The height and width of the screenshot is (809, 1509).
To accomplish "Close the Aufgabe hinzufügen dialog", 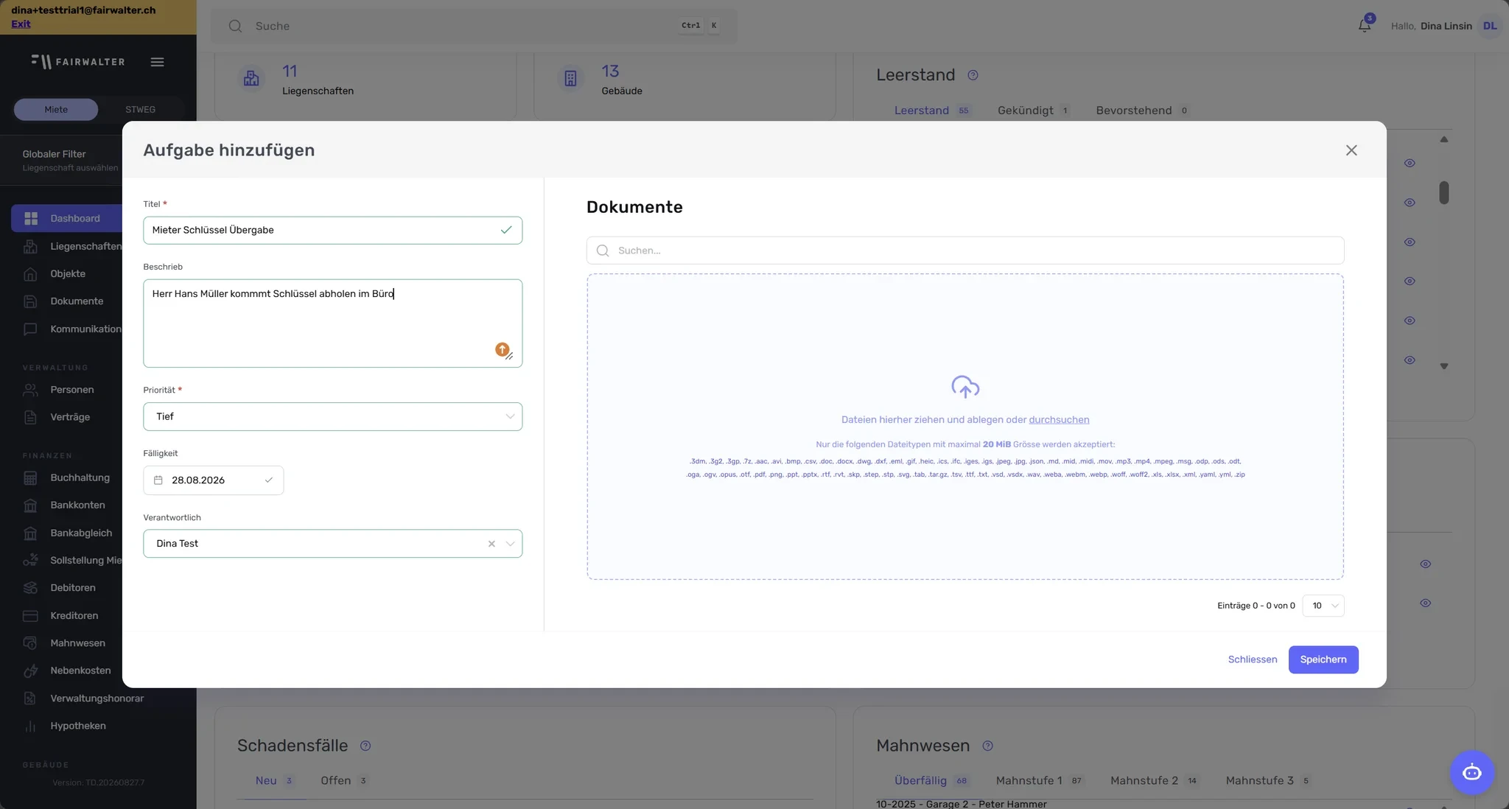I will [1351, 150].
